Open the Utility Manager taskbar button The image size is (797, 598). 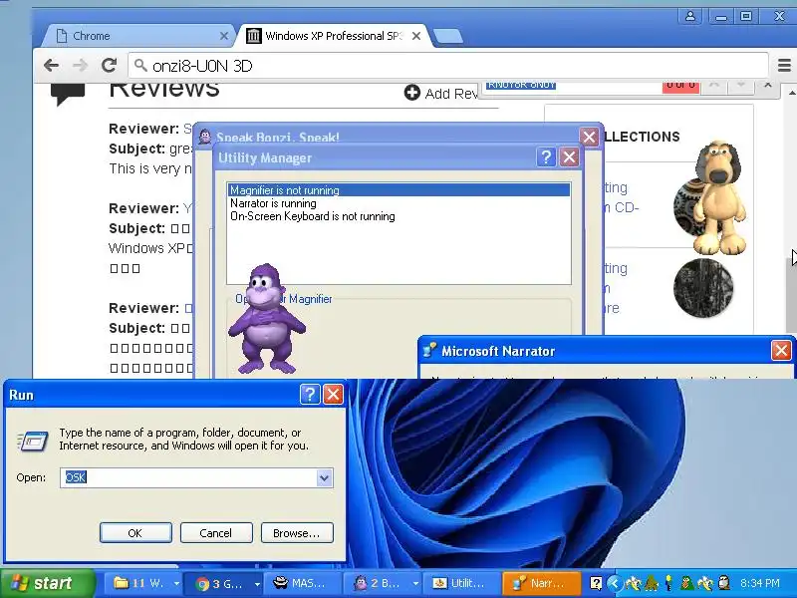point(462,583)
